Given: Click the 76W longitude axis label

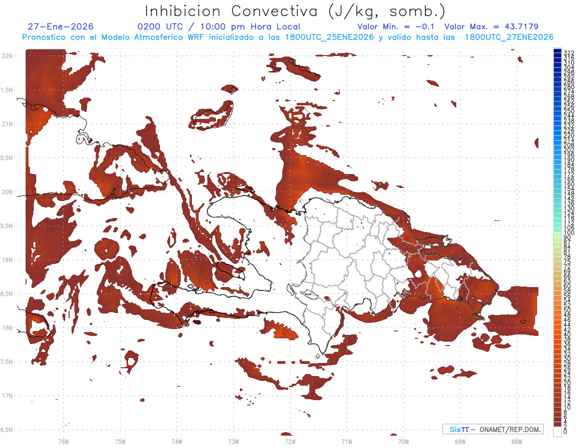Looking at the screenshot, I should pos(63,441).
